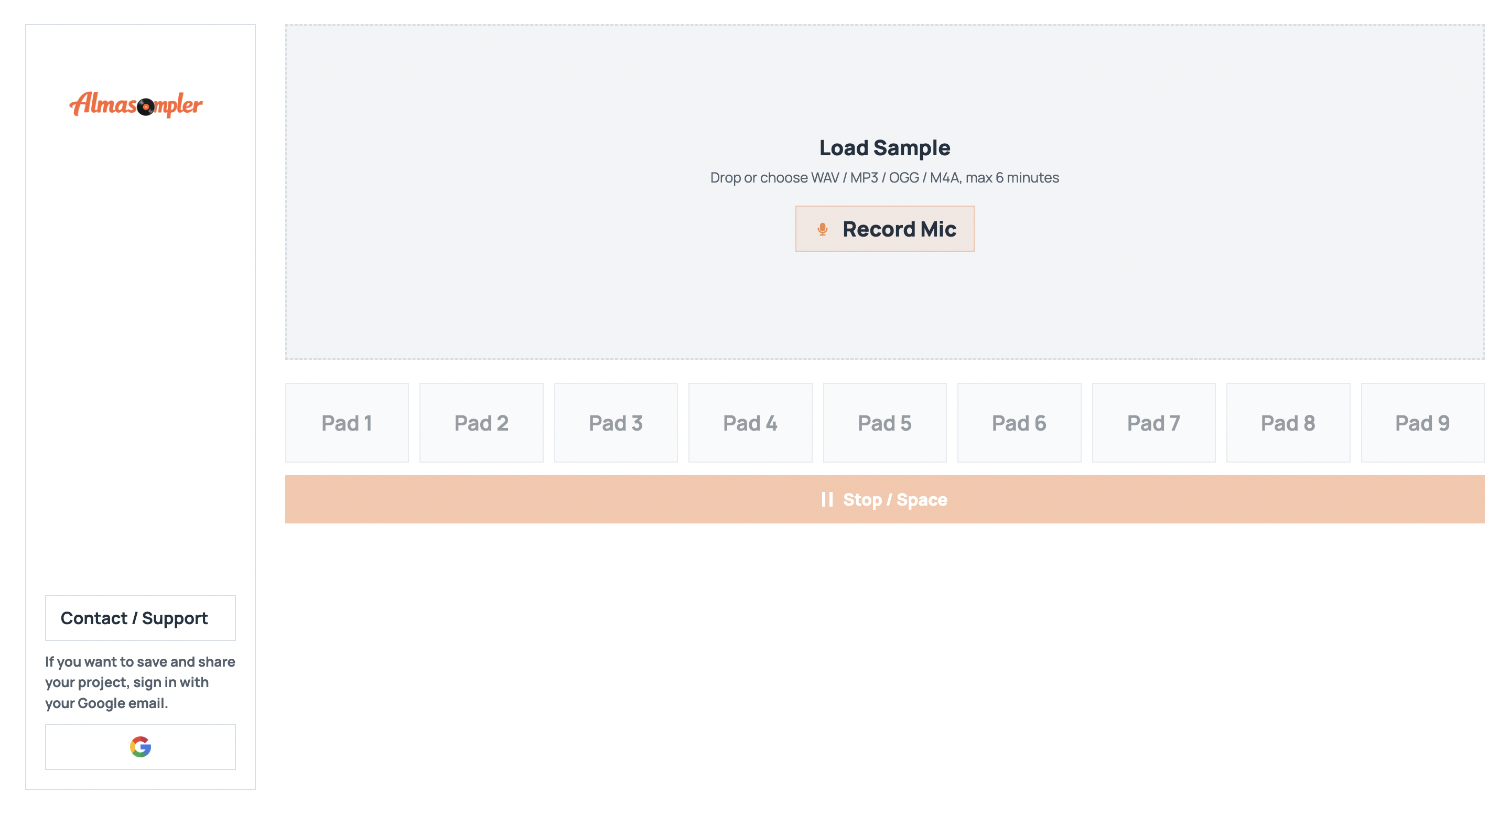Trigger Pad 1
Screen dimensions: 1510x814
[347, 423]
